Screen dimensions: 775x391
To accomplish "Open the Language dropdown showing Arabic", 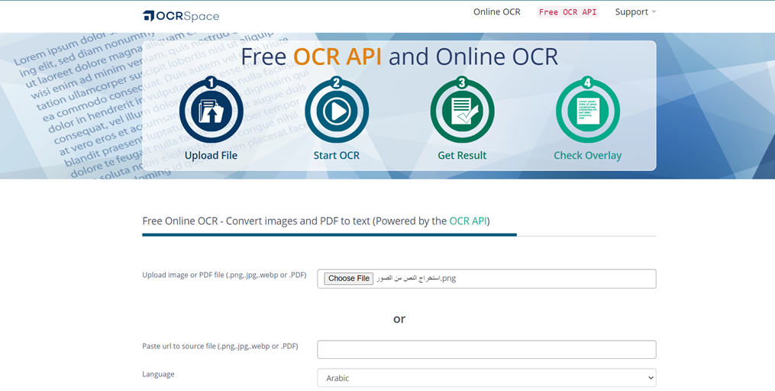I will pos(486,378).
